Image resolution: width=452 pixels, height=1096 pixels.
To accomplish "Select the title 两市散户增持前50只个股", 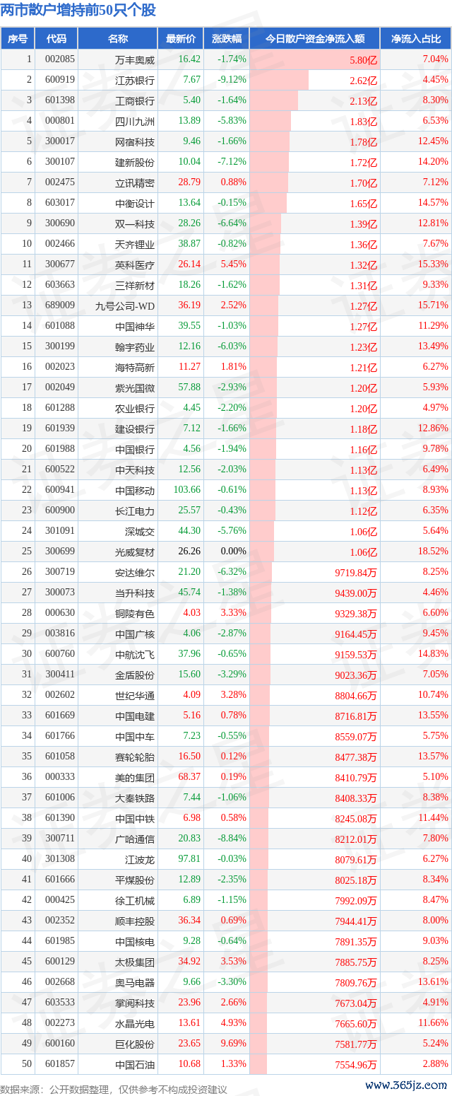I will 78,11.
